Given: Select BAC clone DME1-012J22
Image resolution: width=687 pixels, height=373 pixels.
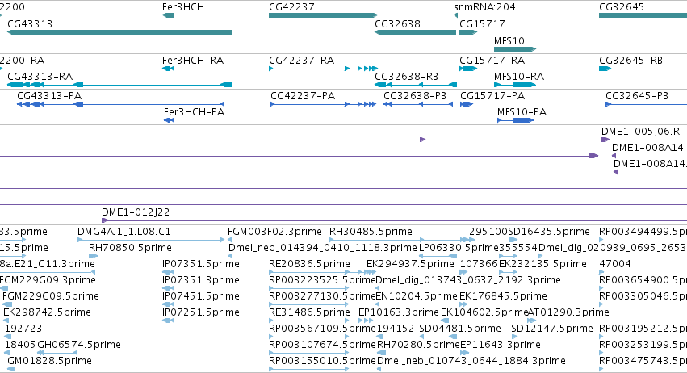Looking at the screenshot, I should coord(394,220).
